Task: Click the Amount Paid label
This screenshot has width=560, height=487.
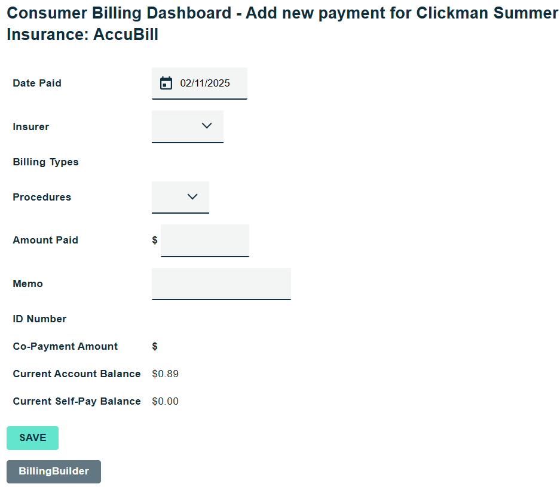Action: (x=45, y=241)
